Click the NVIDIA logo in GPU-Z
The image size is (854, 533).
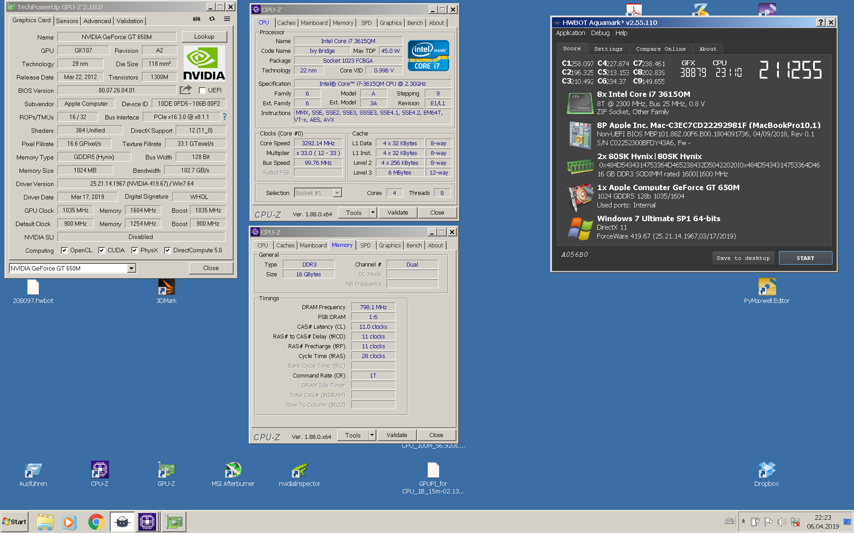point(204,64)
